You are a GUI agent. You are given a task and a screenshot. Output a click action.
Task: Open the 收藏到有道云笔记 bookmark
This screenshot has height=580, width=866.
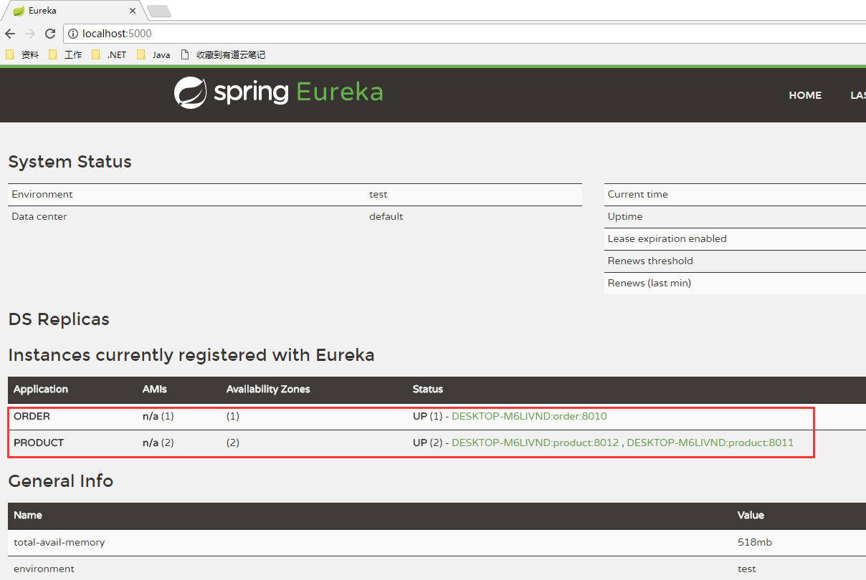[x=223, y=54]
